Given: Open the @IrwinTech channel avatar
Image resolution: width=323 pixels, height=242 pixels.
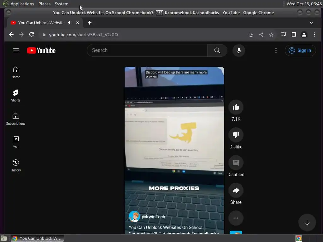Looking at the screenshot, I should 134,217.
